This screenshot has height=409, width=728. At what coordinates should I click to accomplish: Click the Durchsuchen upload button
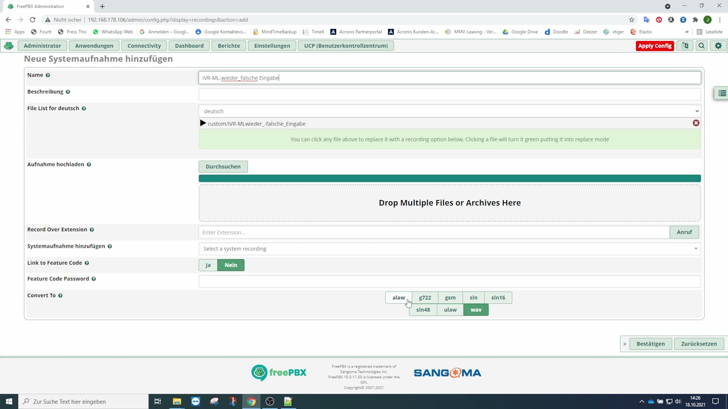pos(223,166)
